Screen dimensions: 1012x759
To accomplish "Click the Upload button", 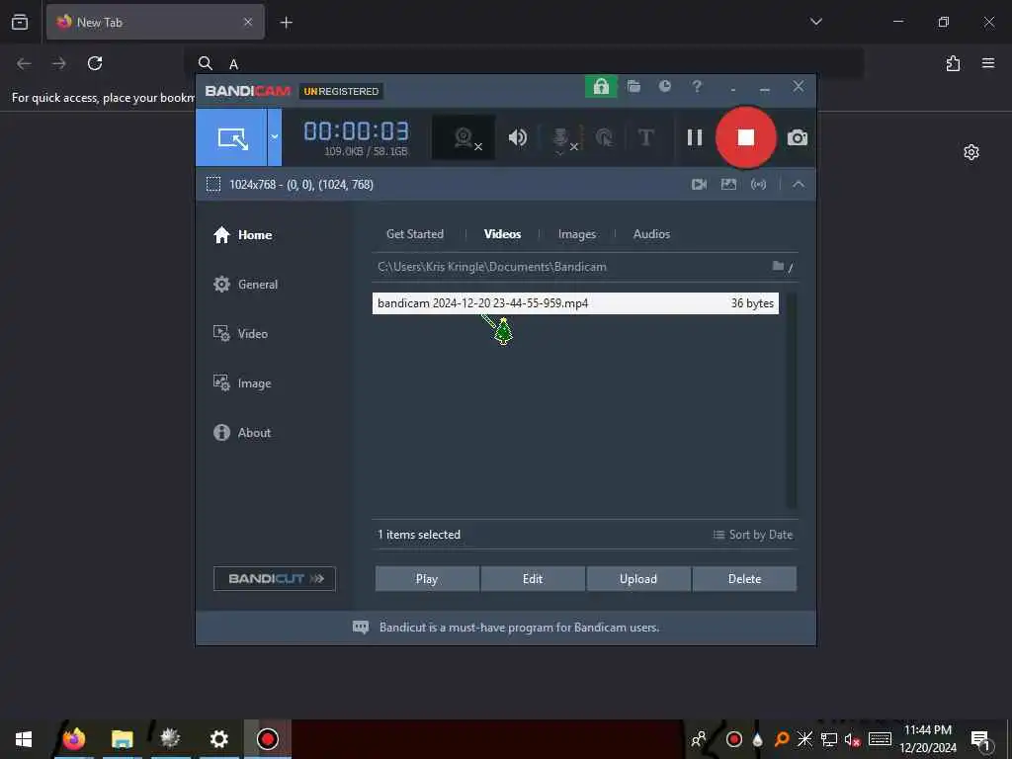I will (638, 579).
